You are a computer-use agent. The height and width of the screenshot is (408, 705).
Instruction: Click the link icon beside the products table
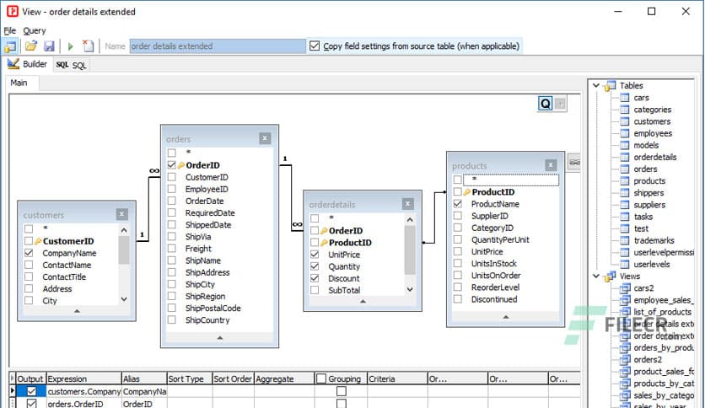(574, 162)
